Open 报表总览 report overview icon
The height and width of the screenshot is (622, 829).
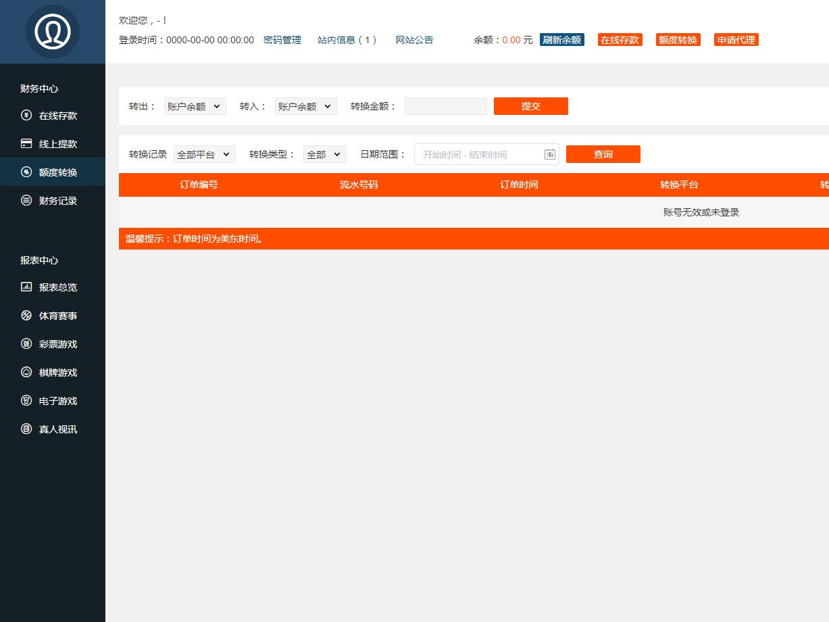click(x=25, y=287)
